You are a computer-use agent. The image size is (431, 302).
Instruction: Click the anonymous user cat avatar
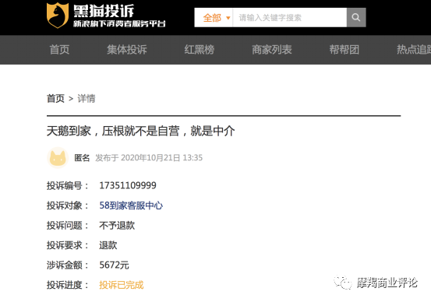click(58, 158)
